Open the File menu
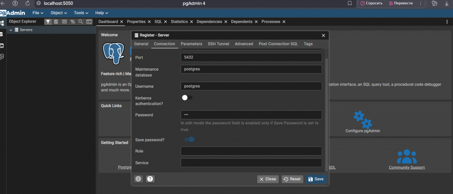 coord(38,13)
